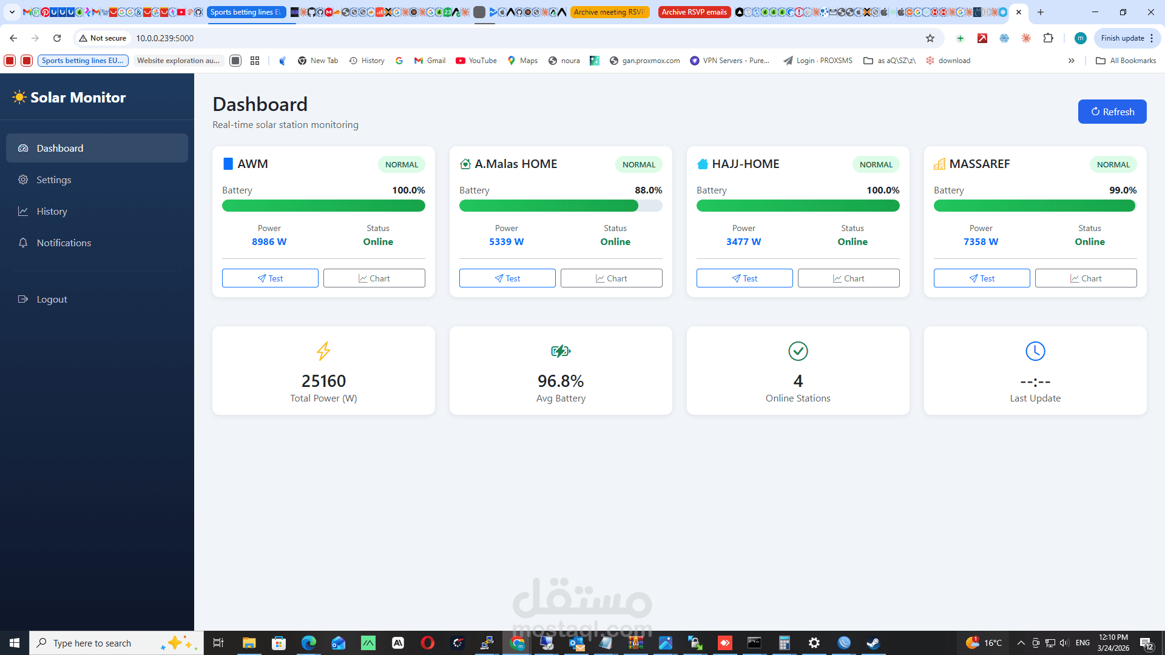
Task: Click the A.Malas HOME battery progress bar
Action: pyautogui.click(x=561, y=206)
